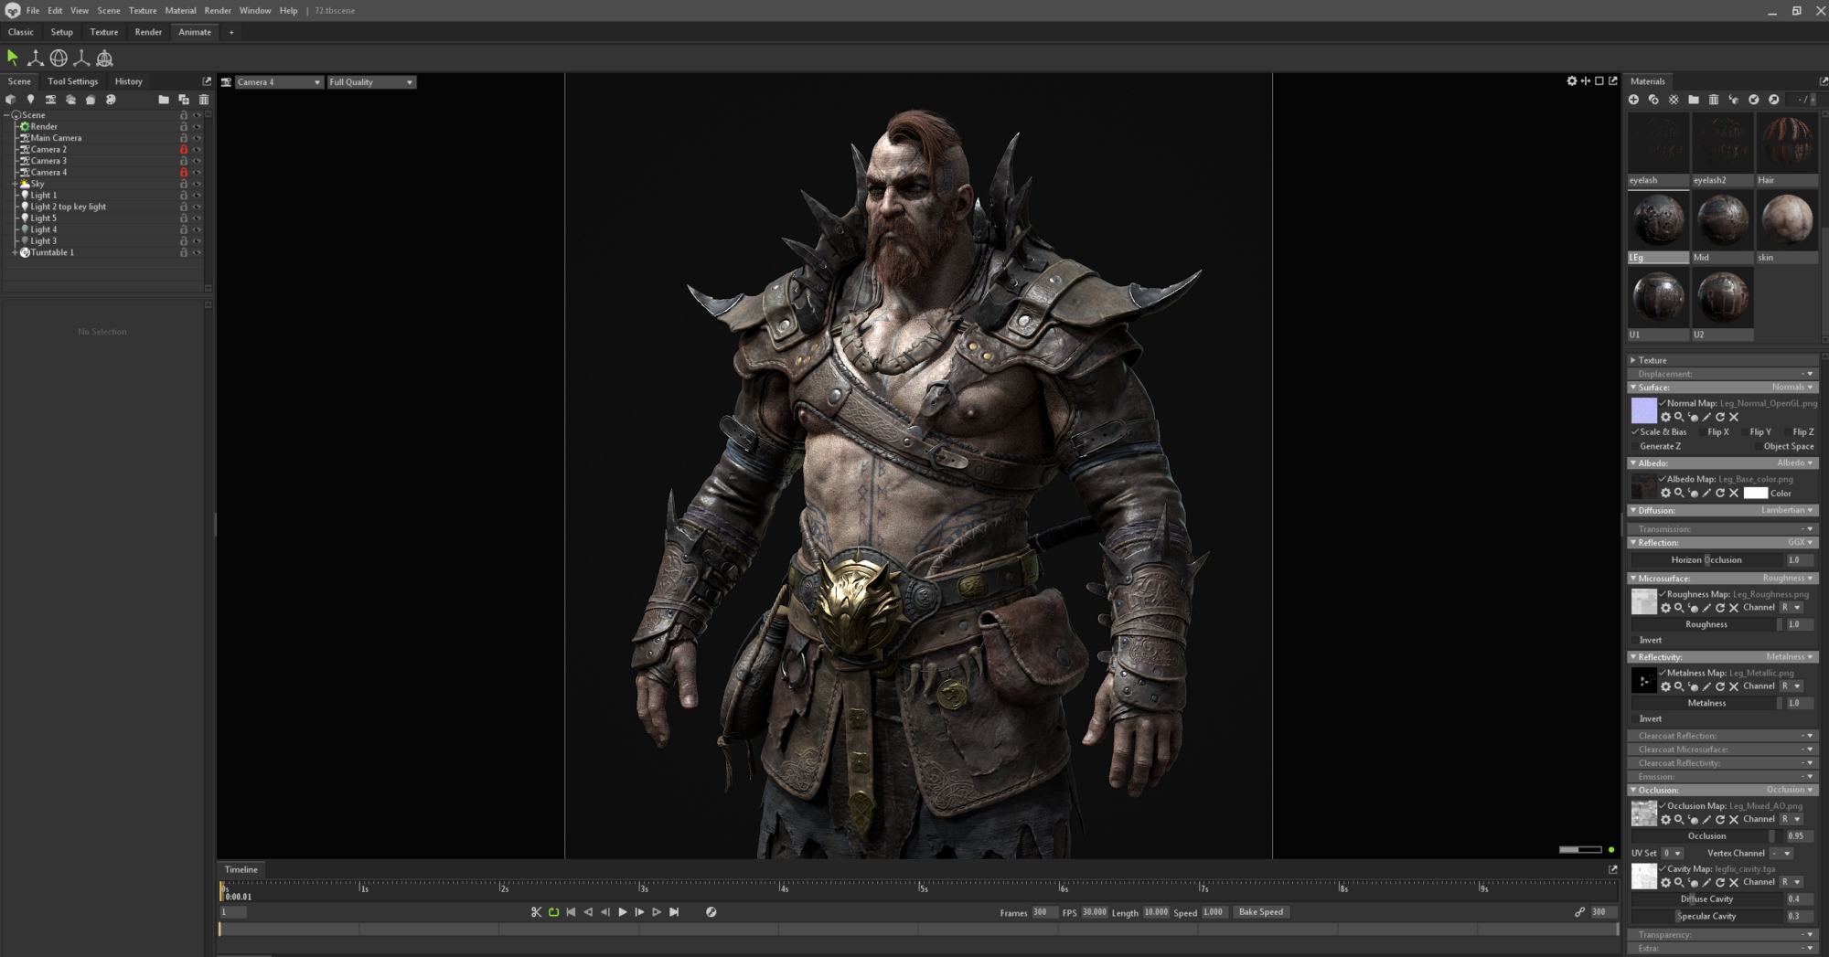Open the Material menu
This screenshot has width=1829, height=957.
coord(180,11)
